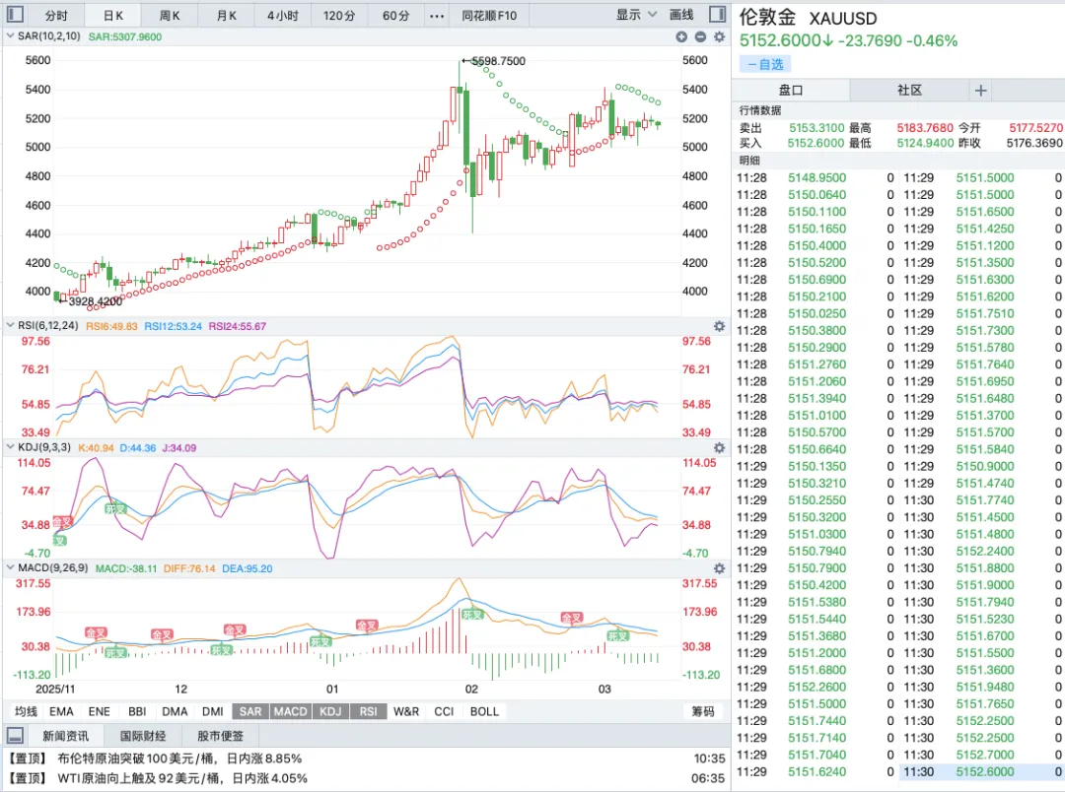Open the 国际财经 news tab
Screen dimensions: 1065x792
(143, 736)
